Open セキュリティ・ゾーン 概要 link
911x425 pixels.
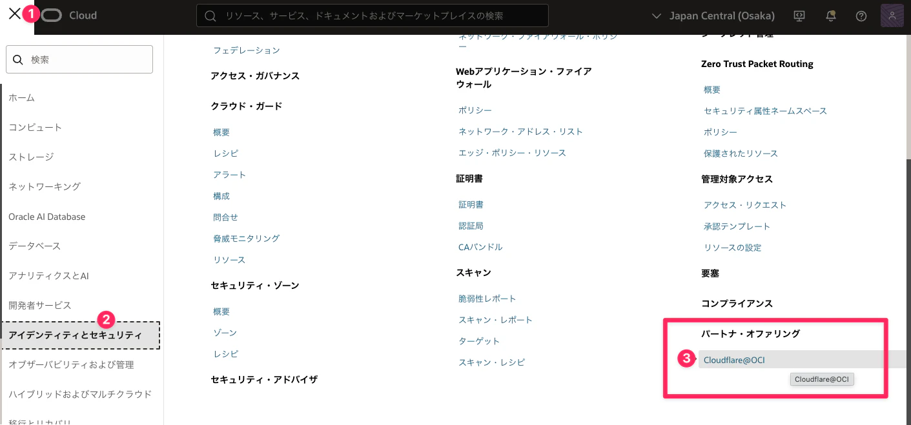pyautogui.click(x=221, y=311)
